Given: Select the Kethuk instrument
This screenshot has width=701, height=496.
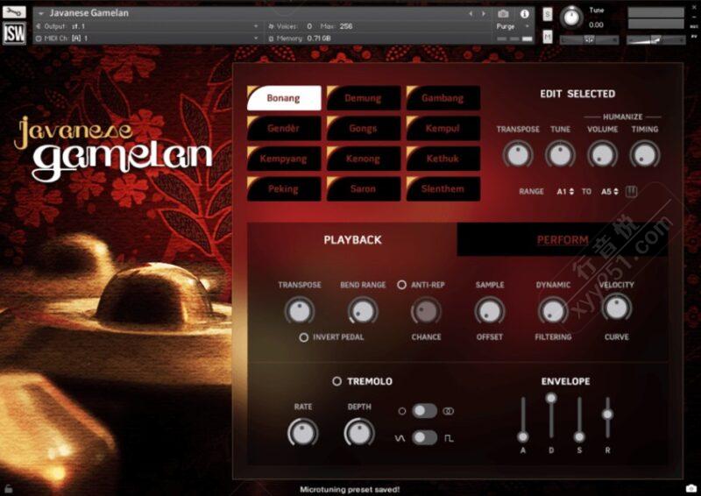Looking at the screenshot, I should [x=443, y=159].
